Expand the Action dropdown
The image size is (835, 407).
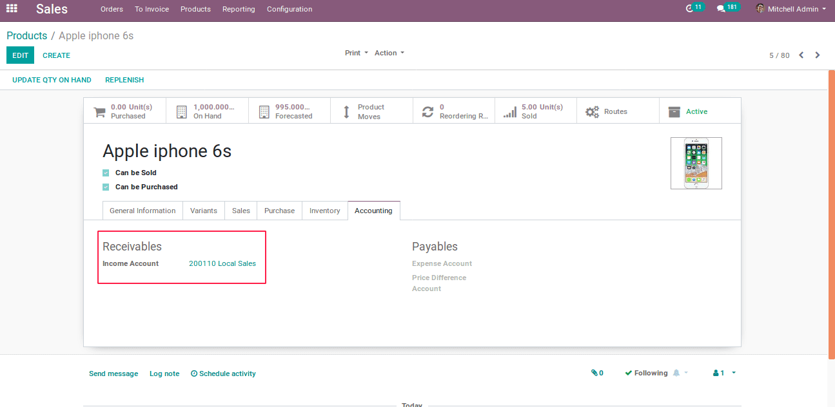coord(389,53)
